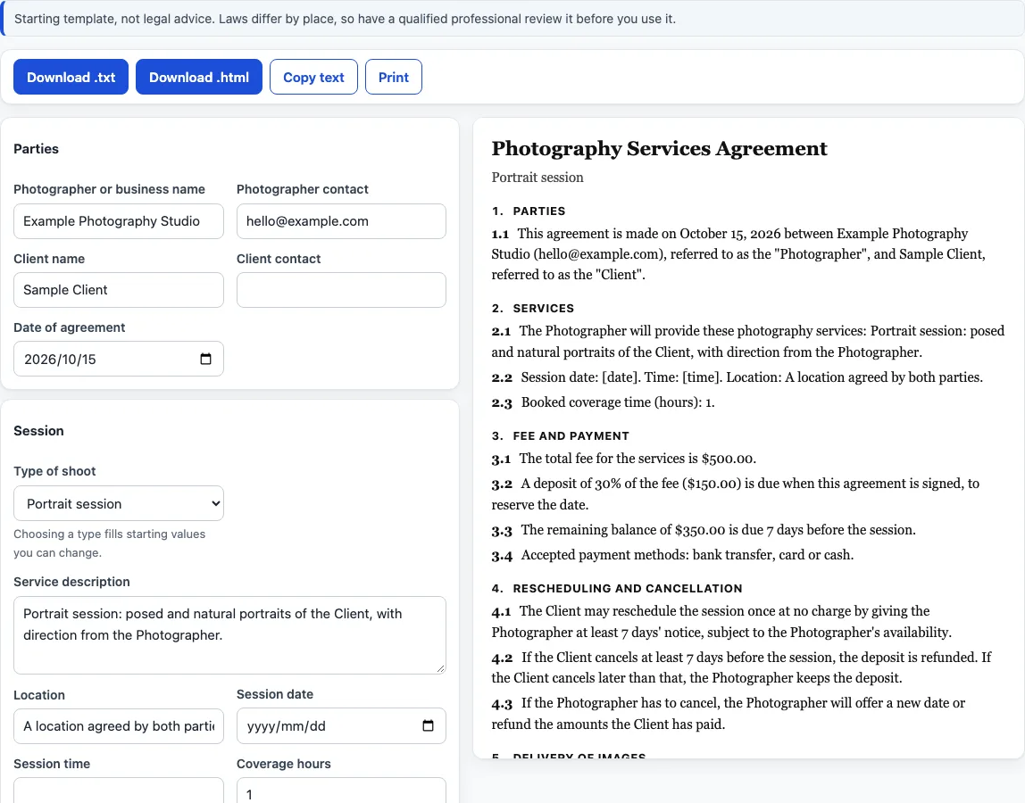Focus the Photographer or business name field
Image resolution: width=1025 pixels, height=803 pixels.
[x=119, y=221]
